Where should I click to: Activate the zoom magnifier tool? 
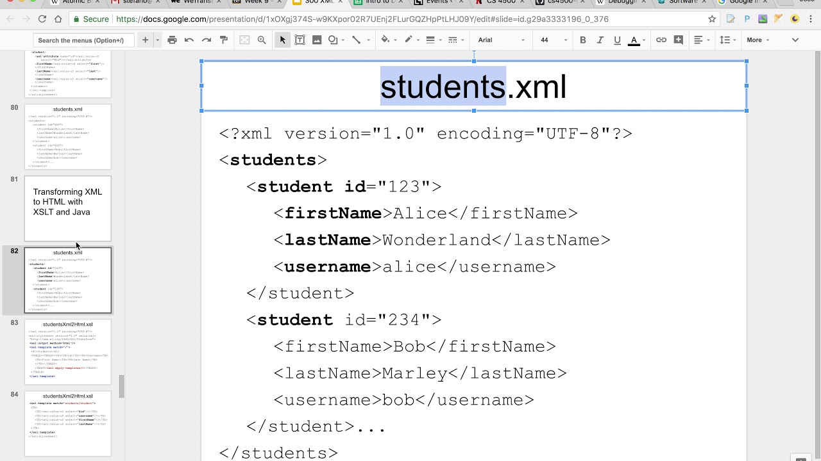point(262,40)
